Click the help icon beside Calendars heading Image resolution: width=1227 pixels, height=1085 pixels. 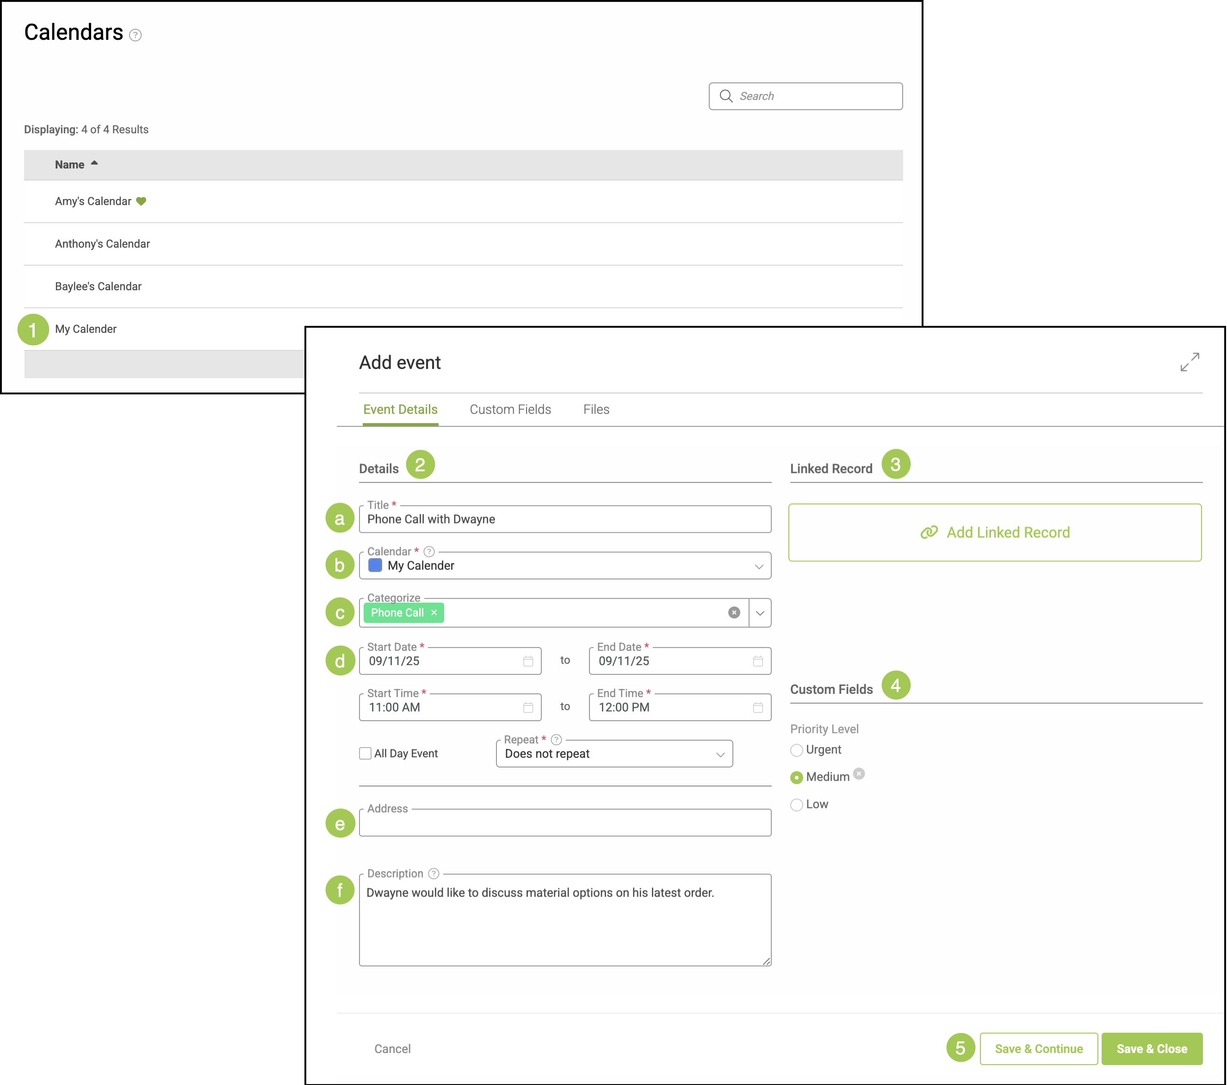click(136, 36)
